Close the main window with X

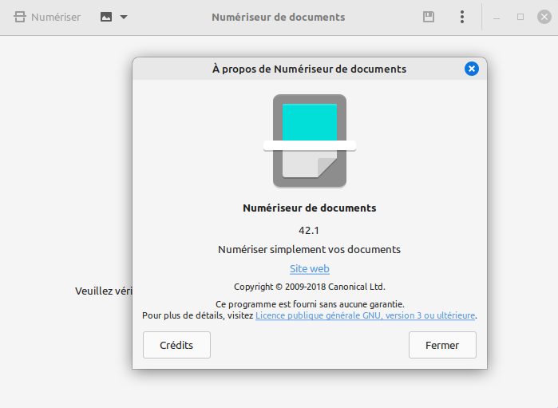[x=544, y=17]
